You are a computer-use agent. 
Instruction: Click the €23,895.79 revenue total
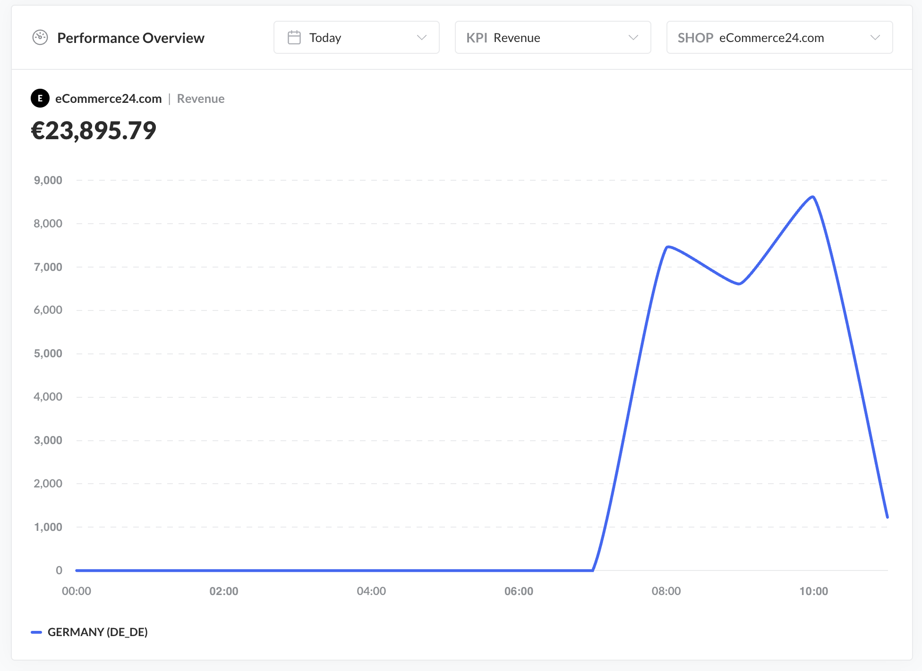94,131
